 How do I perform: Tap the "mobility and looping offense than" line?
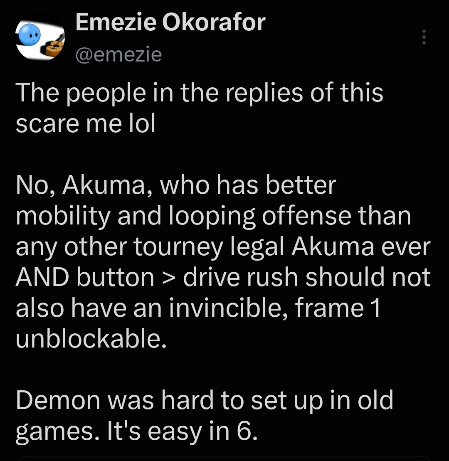(x=213, y=216)
